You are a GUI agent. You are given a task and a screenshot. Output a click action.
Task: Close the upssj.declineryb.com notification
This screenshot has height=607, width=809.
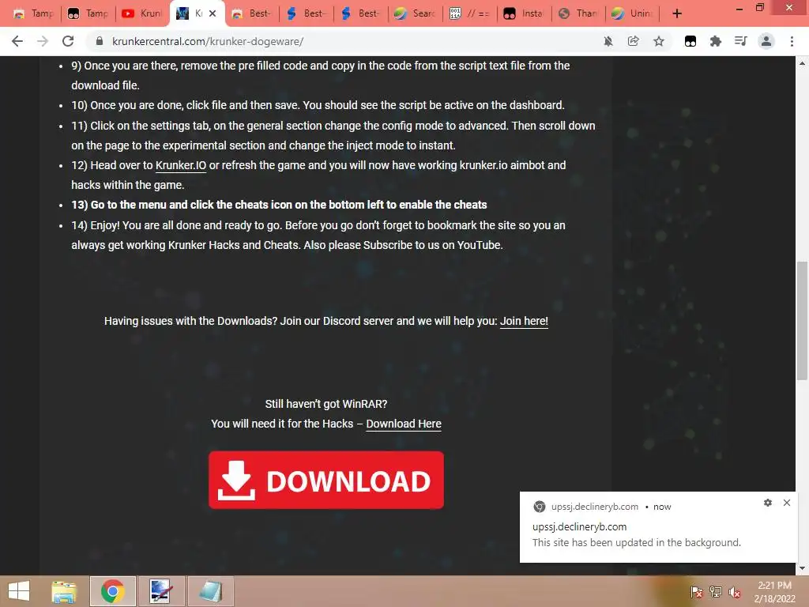tap(787, 503)
